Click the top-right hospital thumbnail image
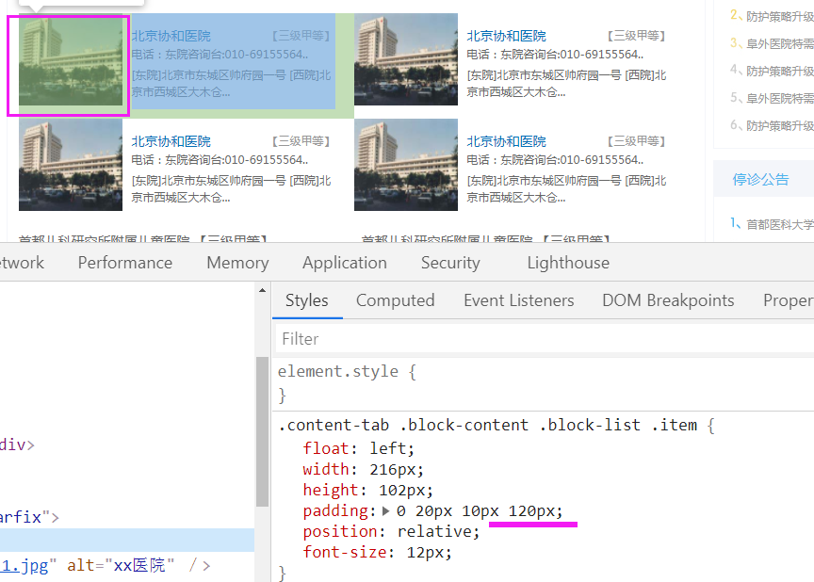 406,59
